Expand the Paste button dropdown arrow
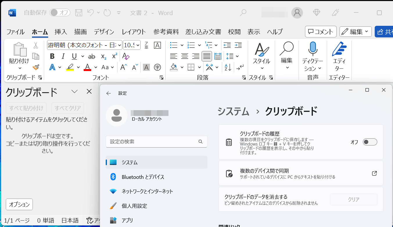The height and width of the screenshot is (227, 393). click(x=20, y=68)
